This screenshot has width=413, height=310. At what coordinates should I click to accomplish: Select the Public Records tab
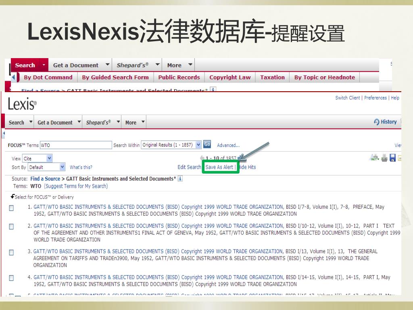pyautogui.click(x=179, y=77)
